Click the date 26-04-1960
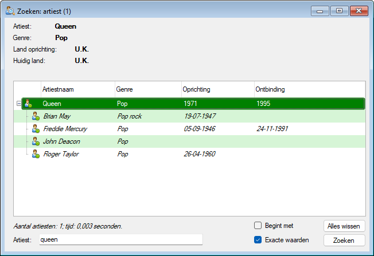This screenshot has width=374, height=256. click(x=200, y=154)
